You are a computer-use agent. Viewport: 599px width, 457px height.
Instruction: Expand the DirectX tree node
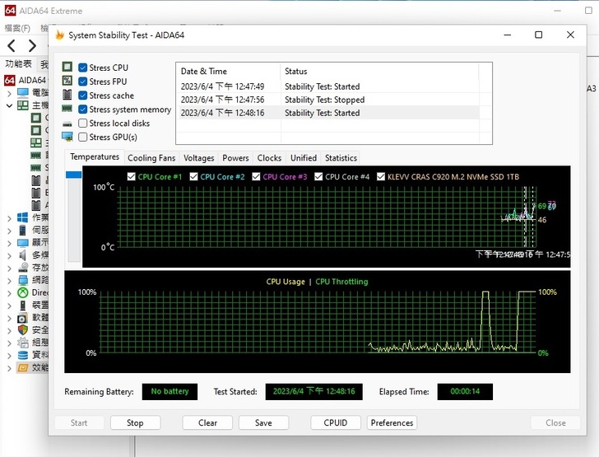coord(9,292)
